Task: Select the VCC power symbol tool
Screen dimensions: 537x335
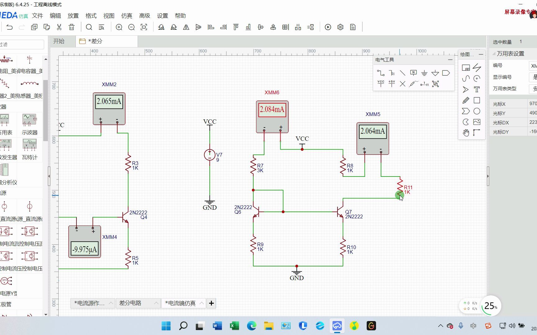Action: tap(381, 84)
